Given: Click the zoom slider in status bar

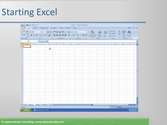Looking at the screenshot, I should click(130, 107).
